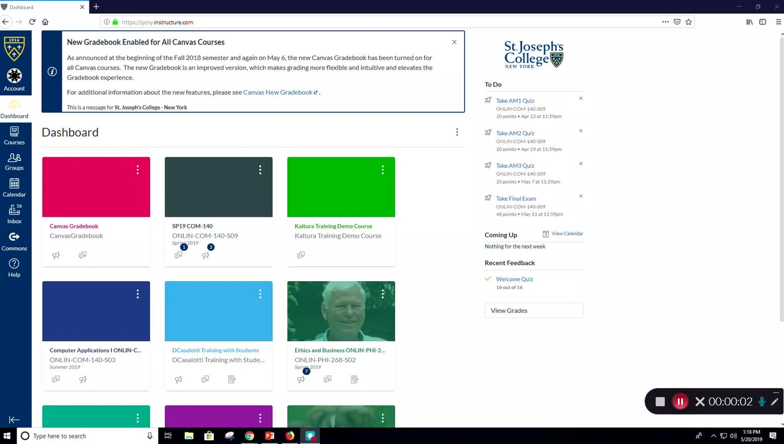Click the View Grades button

[533, 310]
